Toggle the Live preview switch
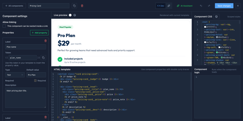This screenshot has height=121, width=243. coord(70,15)
